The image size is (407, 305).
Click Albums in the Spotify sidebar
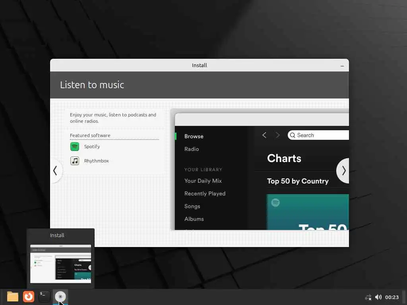[x=194, y=219]
